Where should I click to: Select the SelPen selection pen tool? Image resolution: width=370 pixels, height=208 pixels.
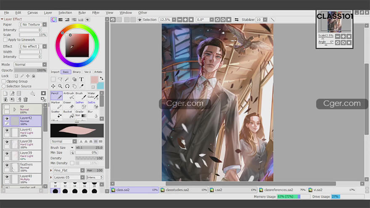[81, 105]
